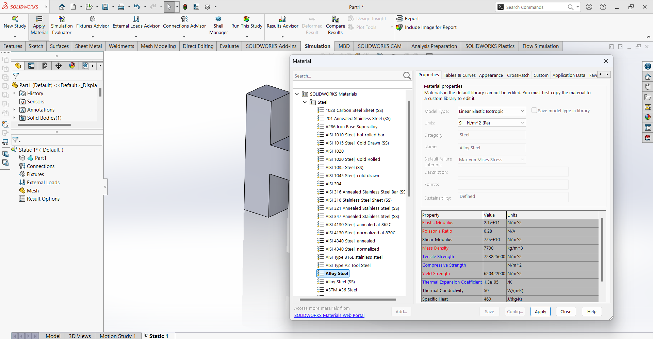Viewport: 653px width, 339px height.
Task: Open the PropertyManager tab icon
Action: [31, 66]
